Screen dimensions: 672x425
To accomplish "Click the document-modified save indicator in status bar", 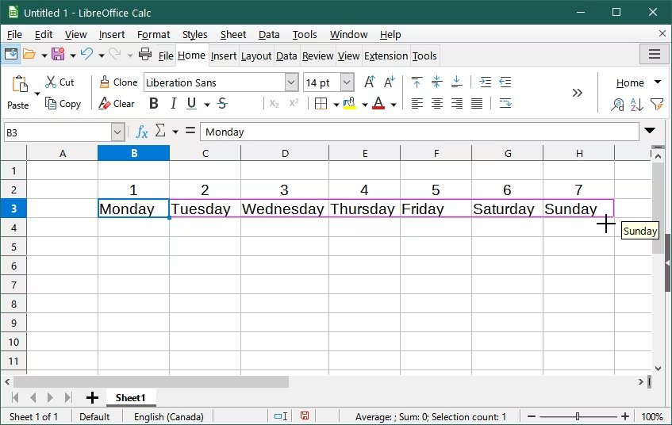I will 305,415.
